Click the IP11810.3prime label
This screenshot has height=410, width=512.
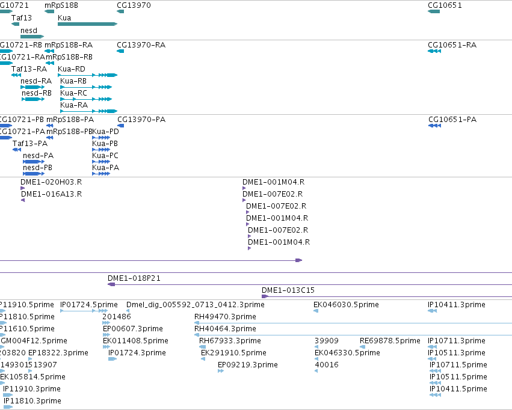pos(32,402)
